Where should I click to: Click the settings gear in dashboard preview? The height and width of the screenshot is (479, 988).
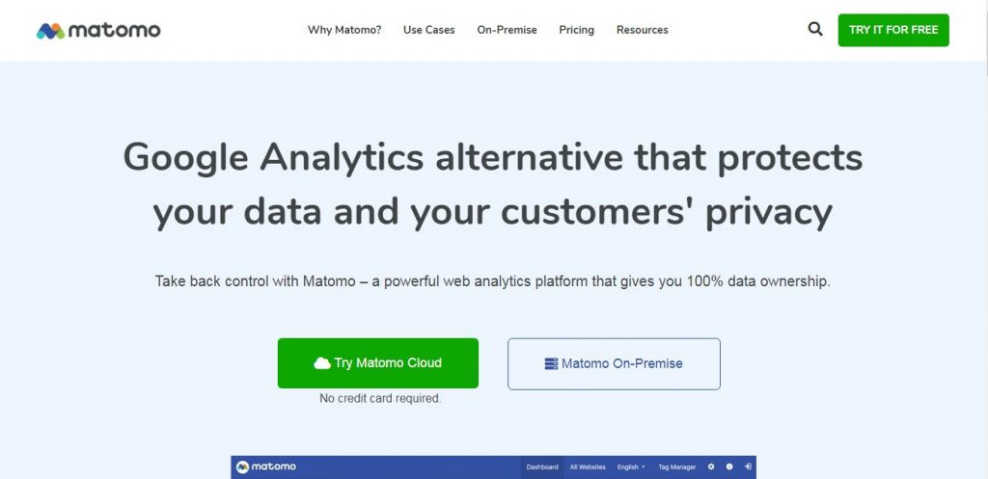pyautogui.click(x=711, y=467)
